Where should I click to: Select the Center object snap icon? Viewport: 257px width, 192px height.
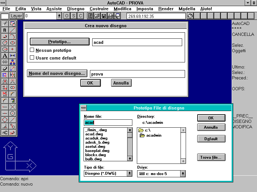pos(13,113)
